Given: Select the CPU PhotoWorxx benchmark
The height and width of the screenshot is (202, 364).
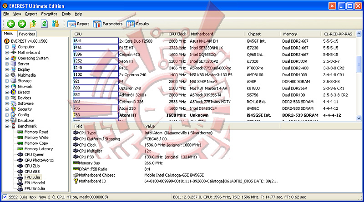Looking at the screenshot, I should (39, 160).
